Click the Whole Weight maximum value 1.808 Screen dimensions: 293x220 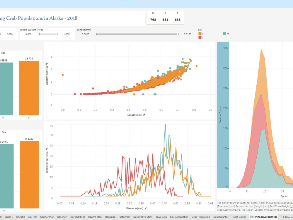pos(67,34)
